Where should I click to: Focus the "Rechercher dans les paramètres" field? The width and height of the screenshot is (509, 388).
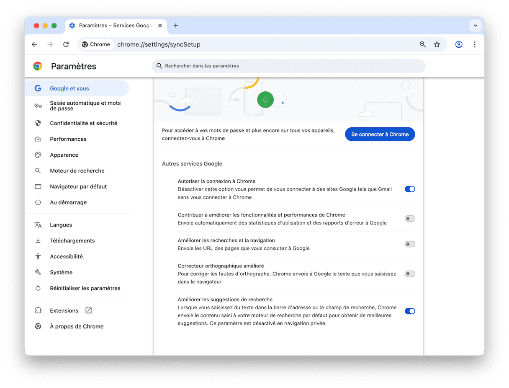(289, 66)
